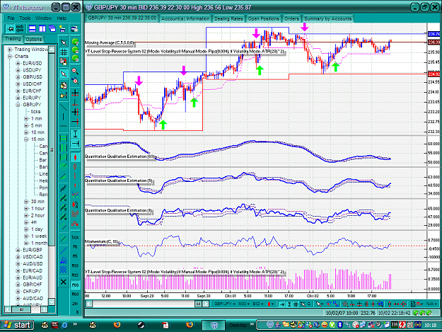Screen dimensions: 442x332
Task: Select the vertical line drawing tool
Action: coord(64,117)
